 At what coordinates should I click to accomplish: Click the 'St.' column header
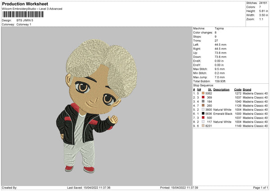[x=210, y=90]
